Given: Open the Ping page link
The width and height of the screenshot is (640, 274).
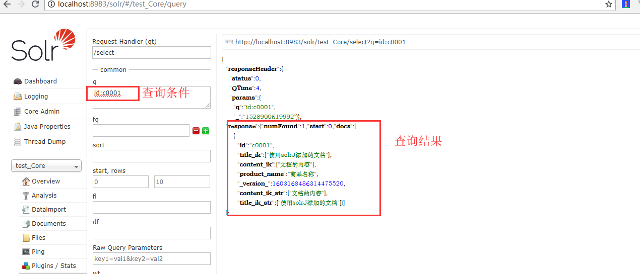Looking at the screenshot, I should pyautogui.click(x=38, y=251).
